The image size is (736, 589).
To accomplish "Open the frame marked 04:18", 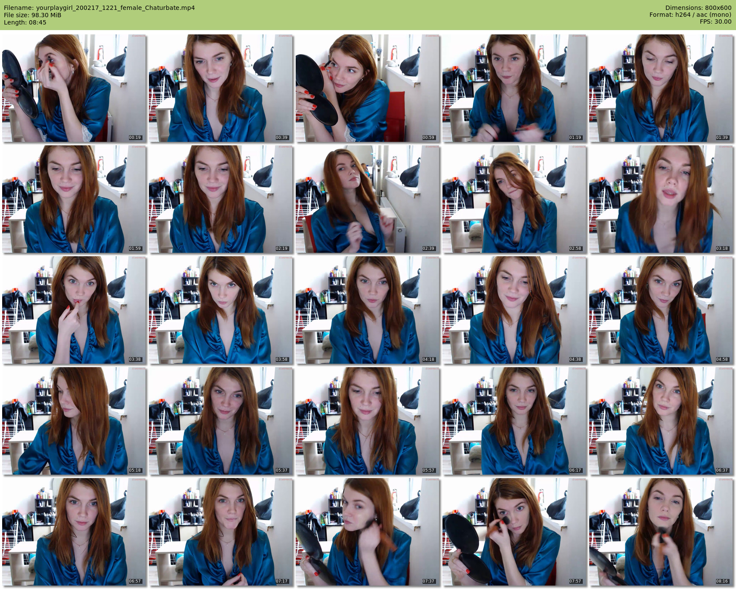I will coord(368,310).
